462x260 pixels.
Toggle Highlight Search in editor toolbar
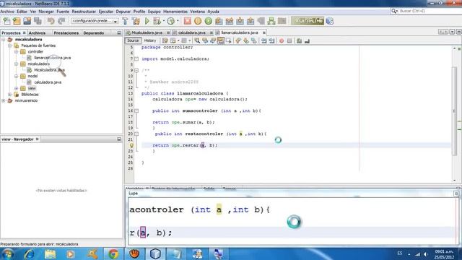(x=220, y=41)
